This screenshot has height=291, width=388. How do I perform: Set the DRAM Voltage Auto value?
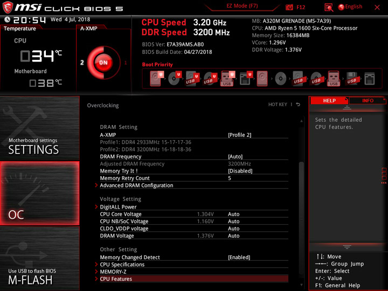pyautogui.click(x=233, y=235)
